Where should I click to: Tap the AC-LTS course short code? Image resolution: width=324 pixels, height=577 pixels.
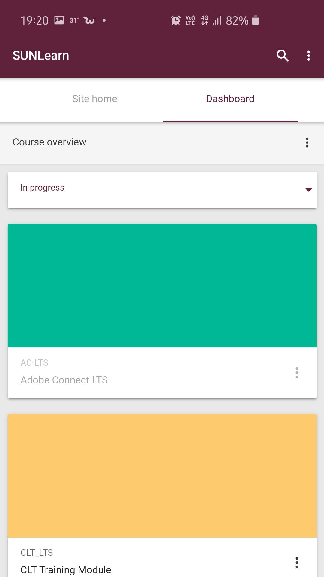coord(34,363)
